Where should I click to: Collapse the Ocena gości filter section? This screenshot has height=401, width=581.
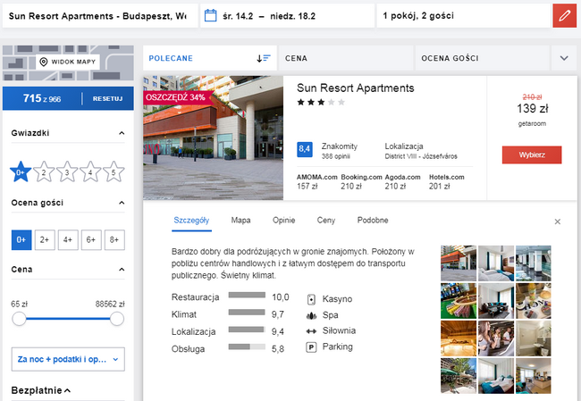tap(122, 203)
